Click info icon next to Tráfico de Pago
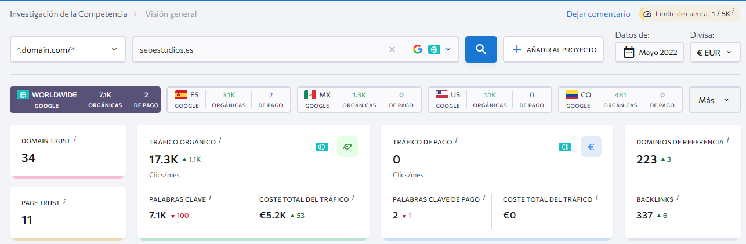 click(x=456, y=140)
